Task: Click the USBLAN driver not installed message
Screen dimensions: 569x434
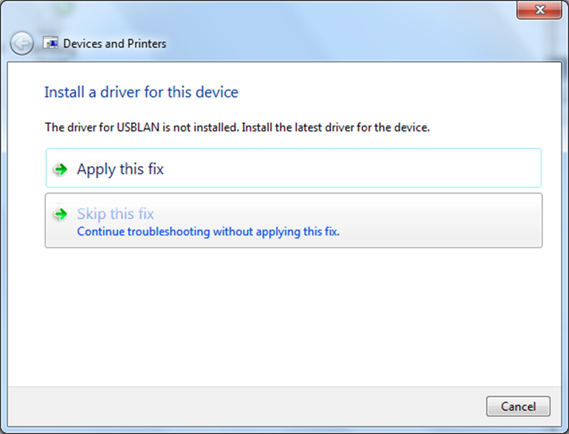Action: [237, 128]
